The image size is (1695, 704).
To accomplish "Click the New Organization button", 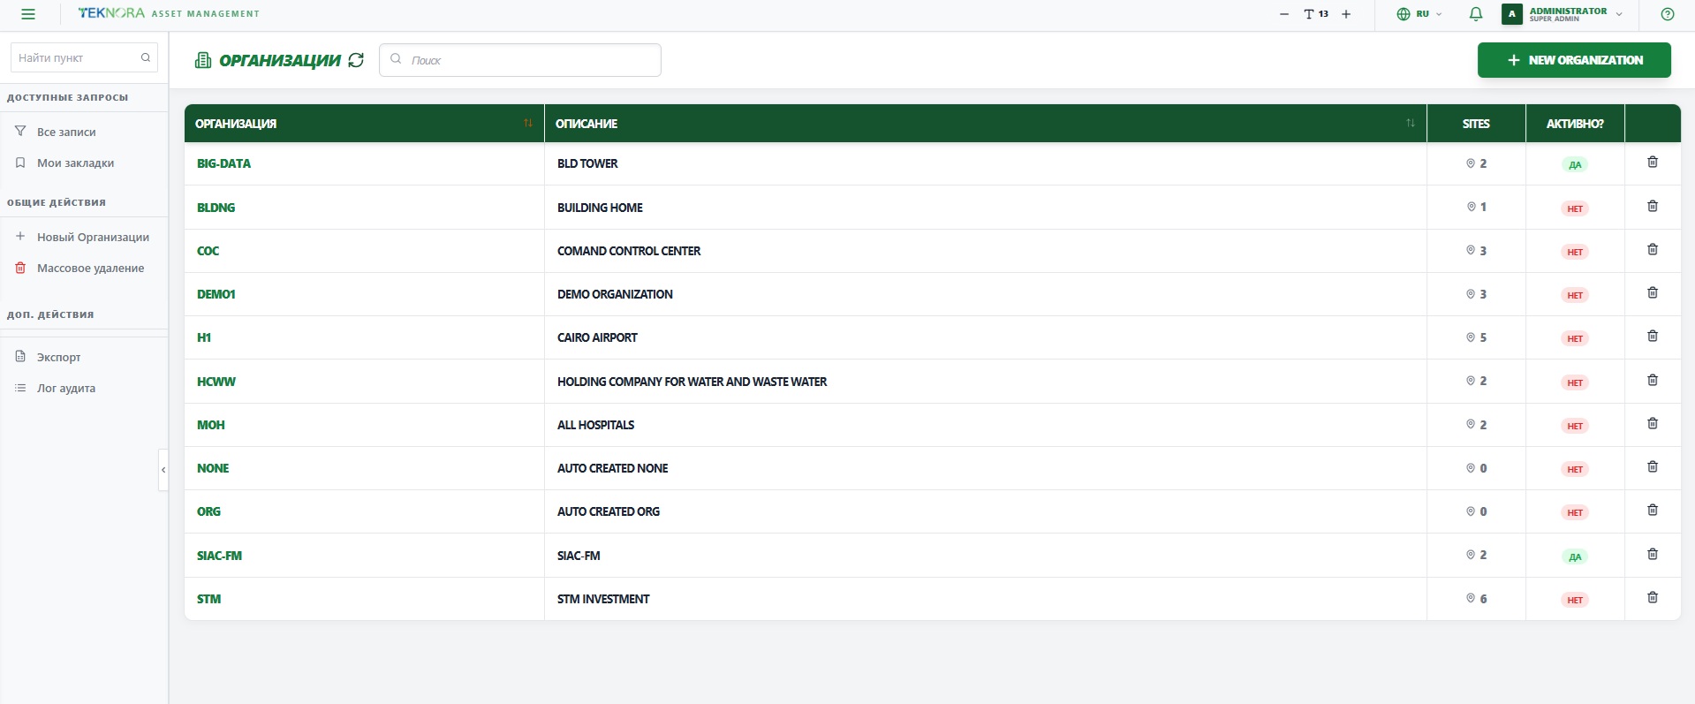I will 1574,60.
